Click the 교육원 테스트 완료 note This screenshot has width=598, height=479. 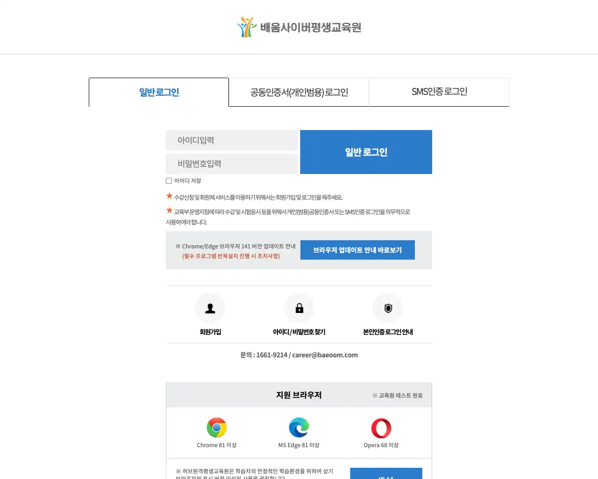point(398,396)
